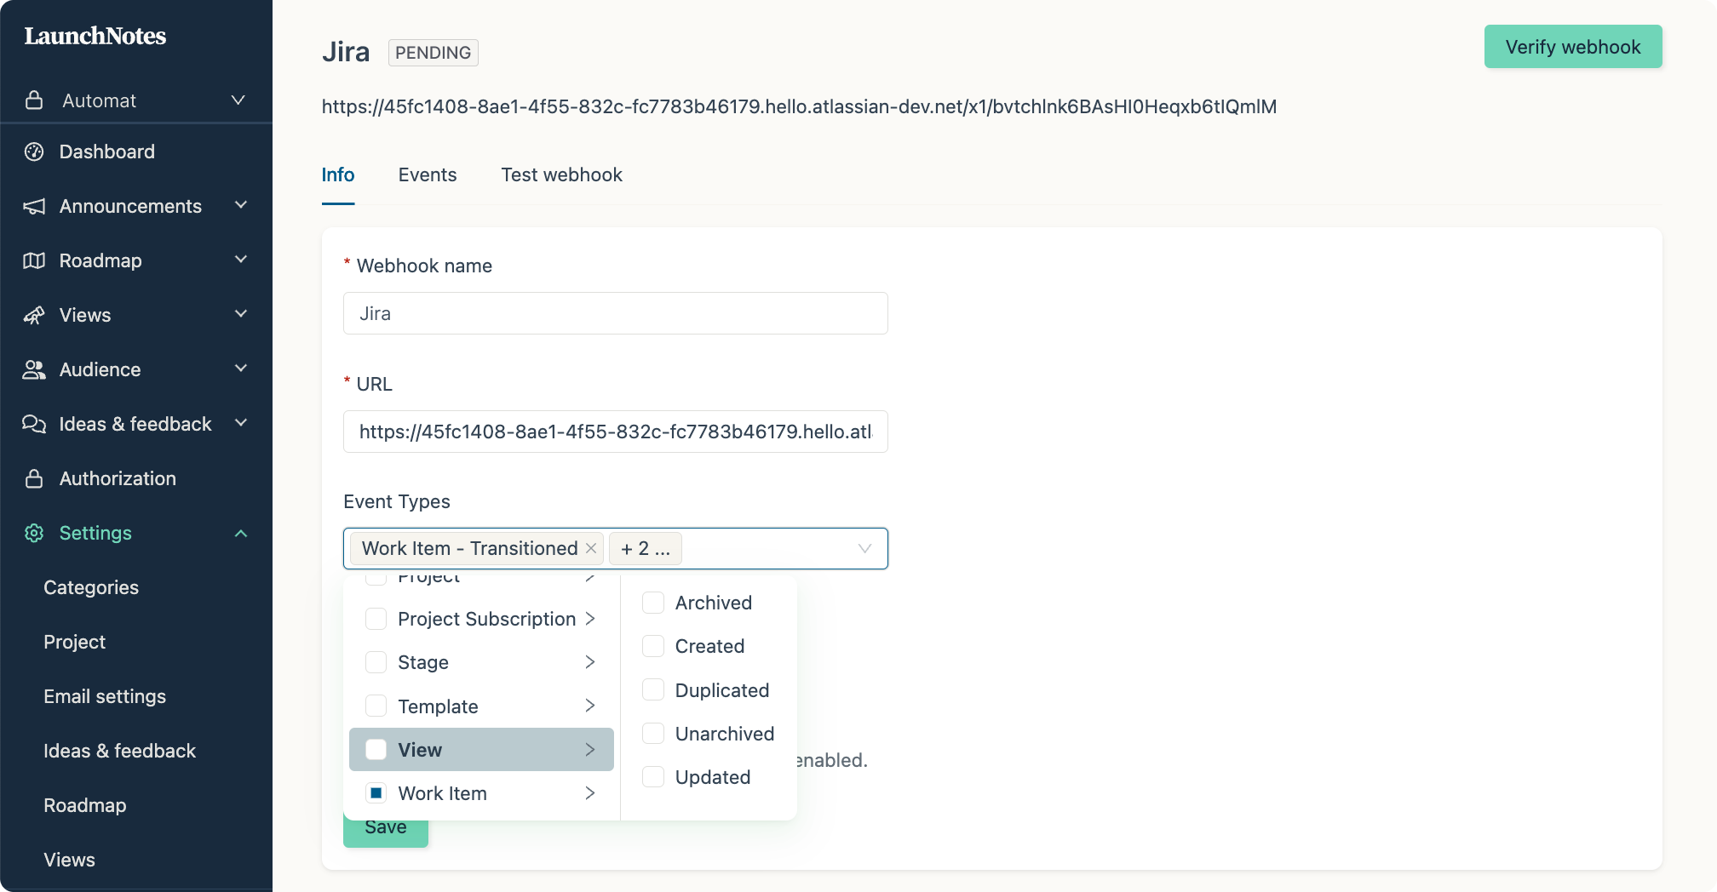Switch to the Events tab

click(428, 175)
